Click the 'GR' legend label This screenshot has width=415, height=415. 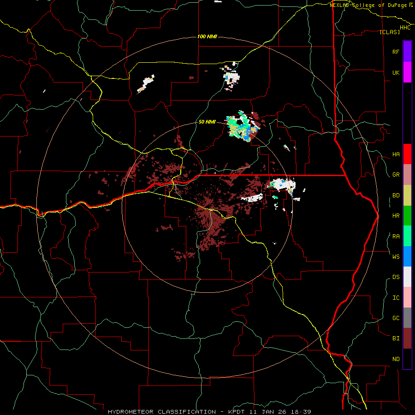[x=396, y=175]
